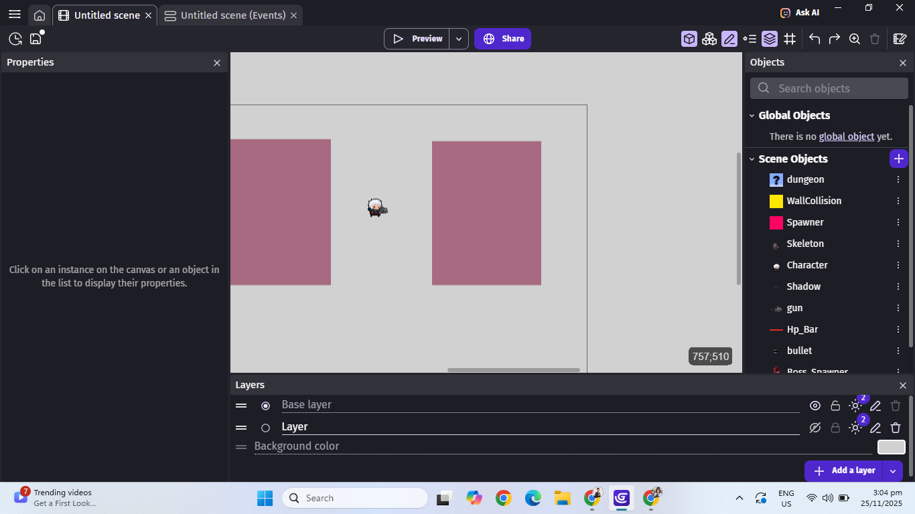
Task: Click the Background color swatch
Action: coord(891,447)
